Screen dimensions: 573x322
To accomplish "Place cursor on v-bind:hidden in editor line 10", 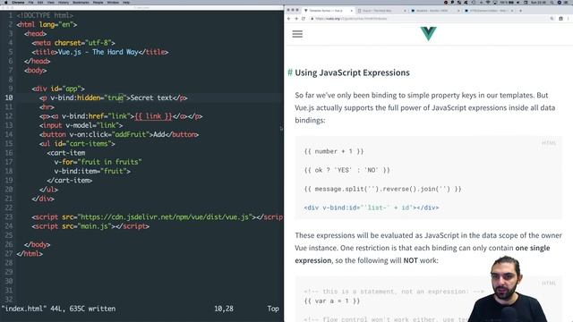I will [x=75, y=97].
